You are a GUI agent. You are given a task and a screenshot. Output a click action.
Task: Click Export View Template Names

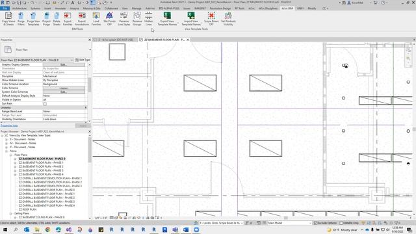(167, 19)
